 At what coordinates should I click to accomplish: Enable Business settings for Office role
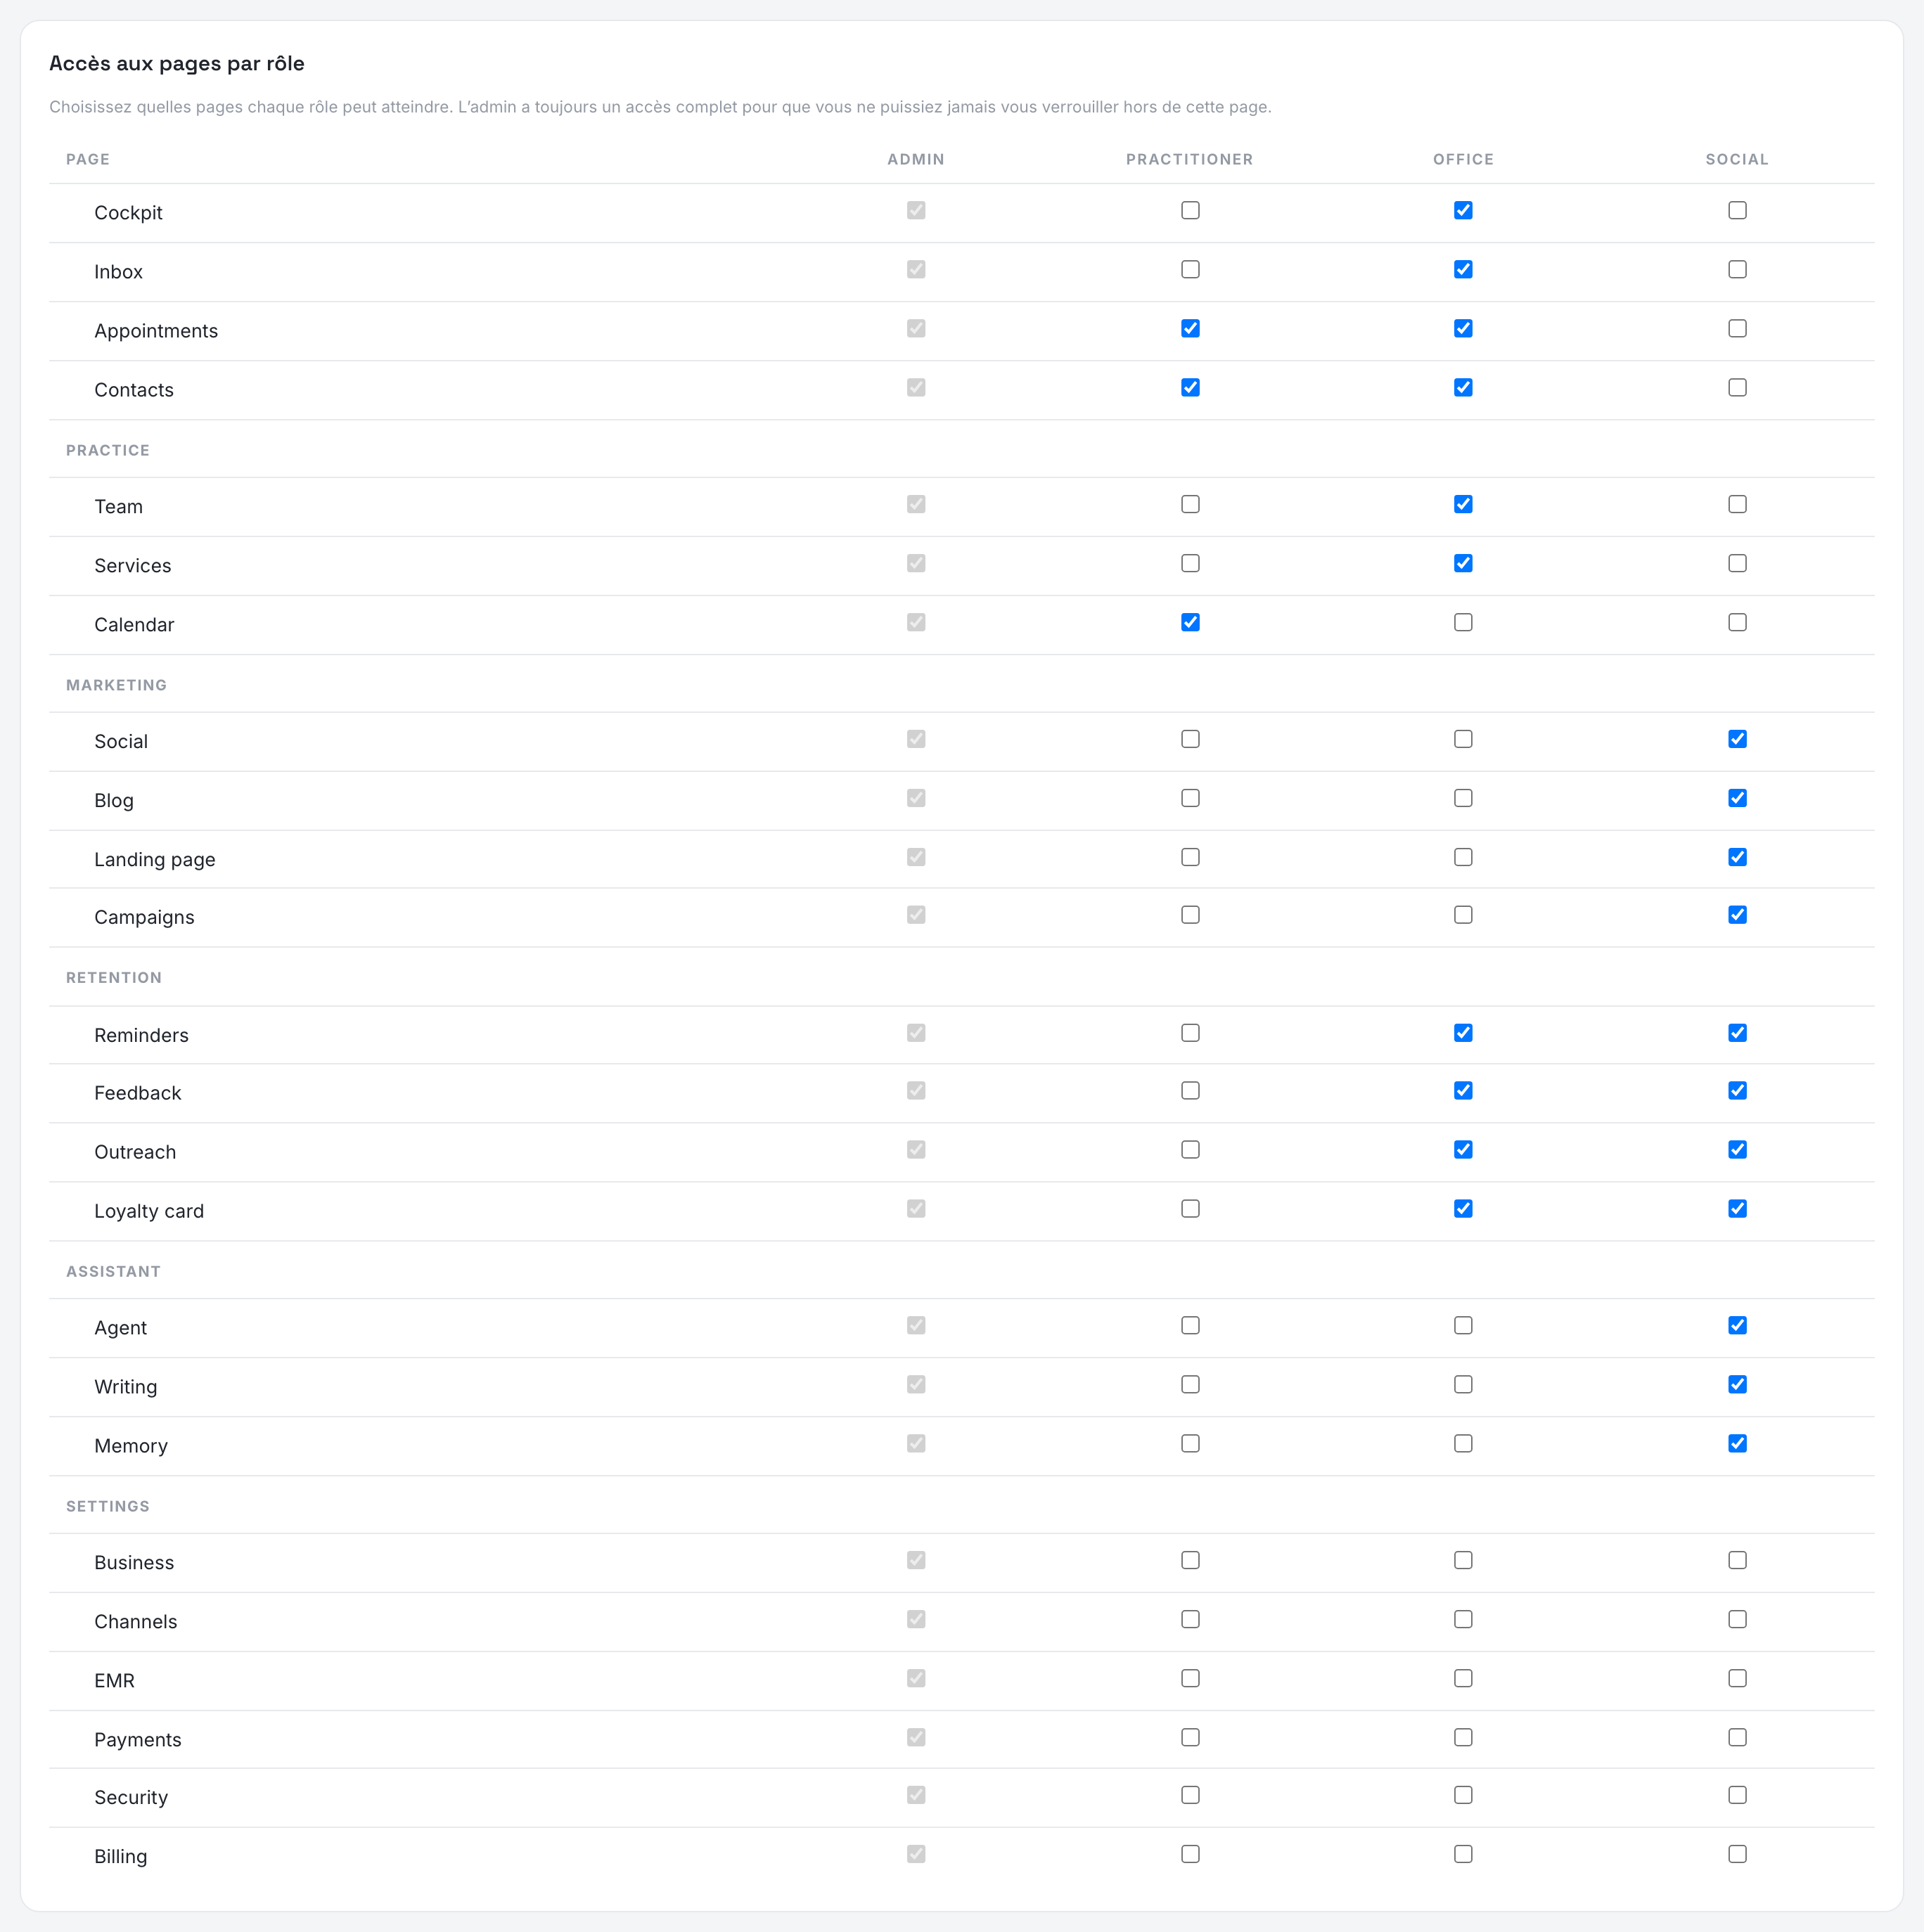[1463, 1561]
